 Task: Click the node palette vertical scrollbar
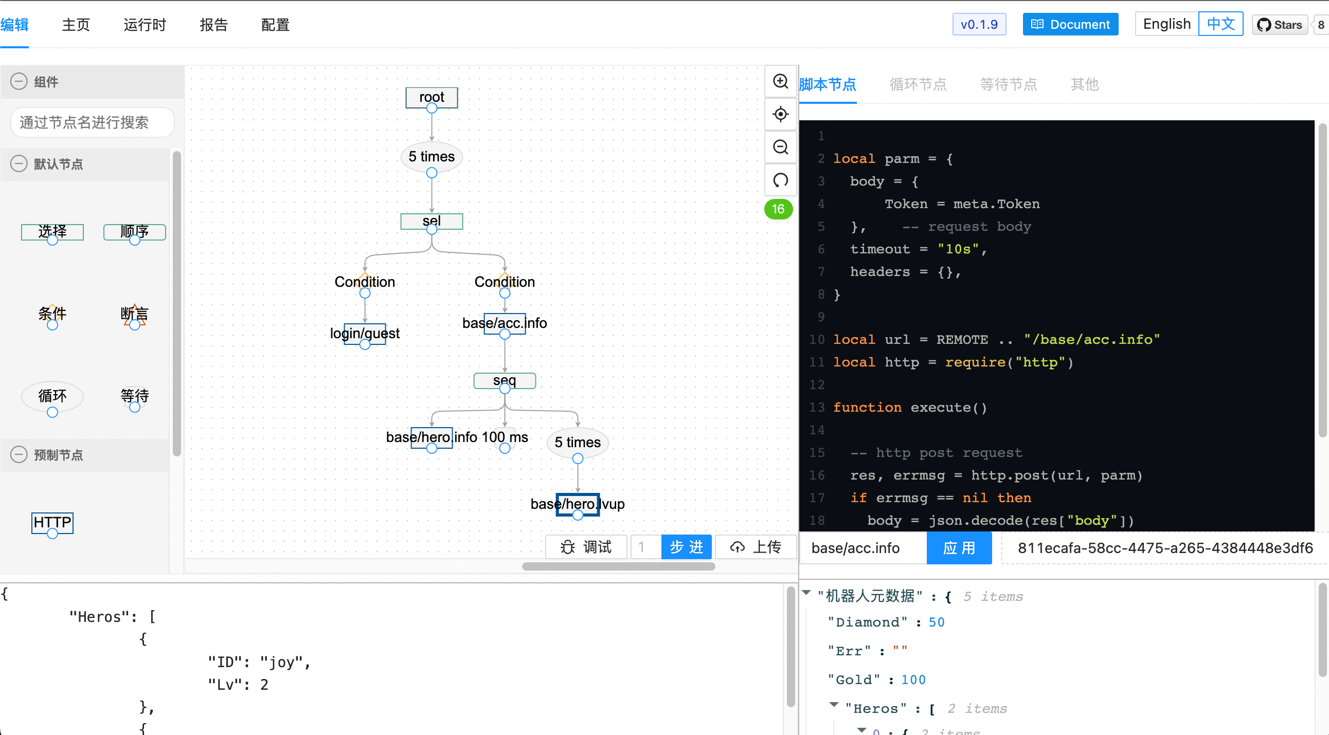coord(176,304)
